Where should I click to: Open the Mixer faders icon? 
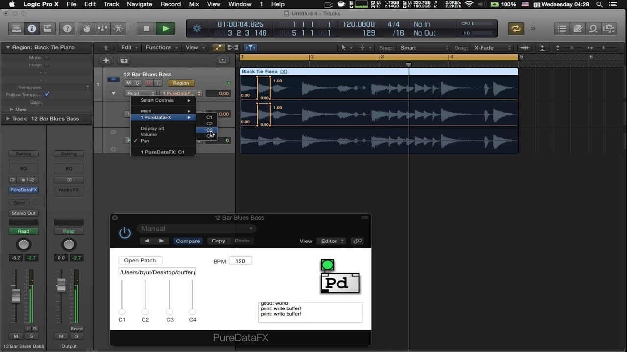[x=102, y=28]
